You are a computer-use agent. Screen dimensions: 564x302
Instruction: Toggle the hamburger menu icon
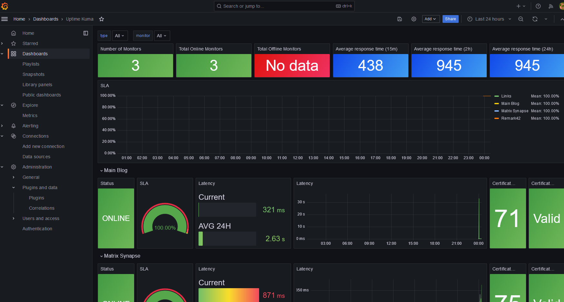click(5, 19)
